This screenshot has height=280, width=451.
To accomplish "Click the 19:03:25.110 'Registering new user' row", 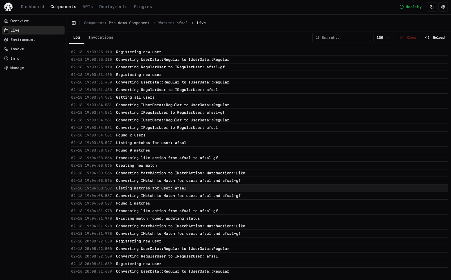I will [259, 52].
